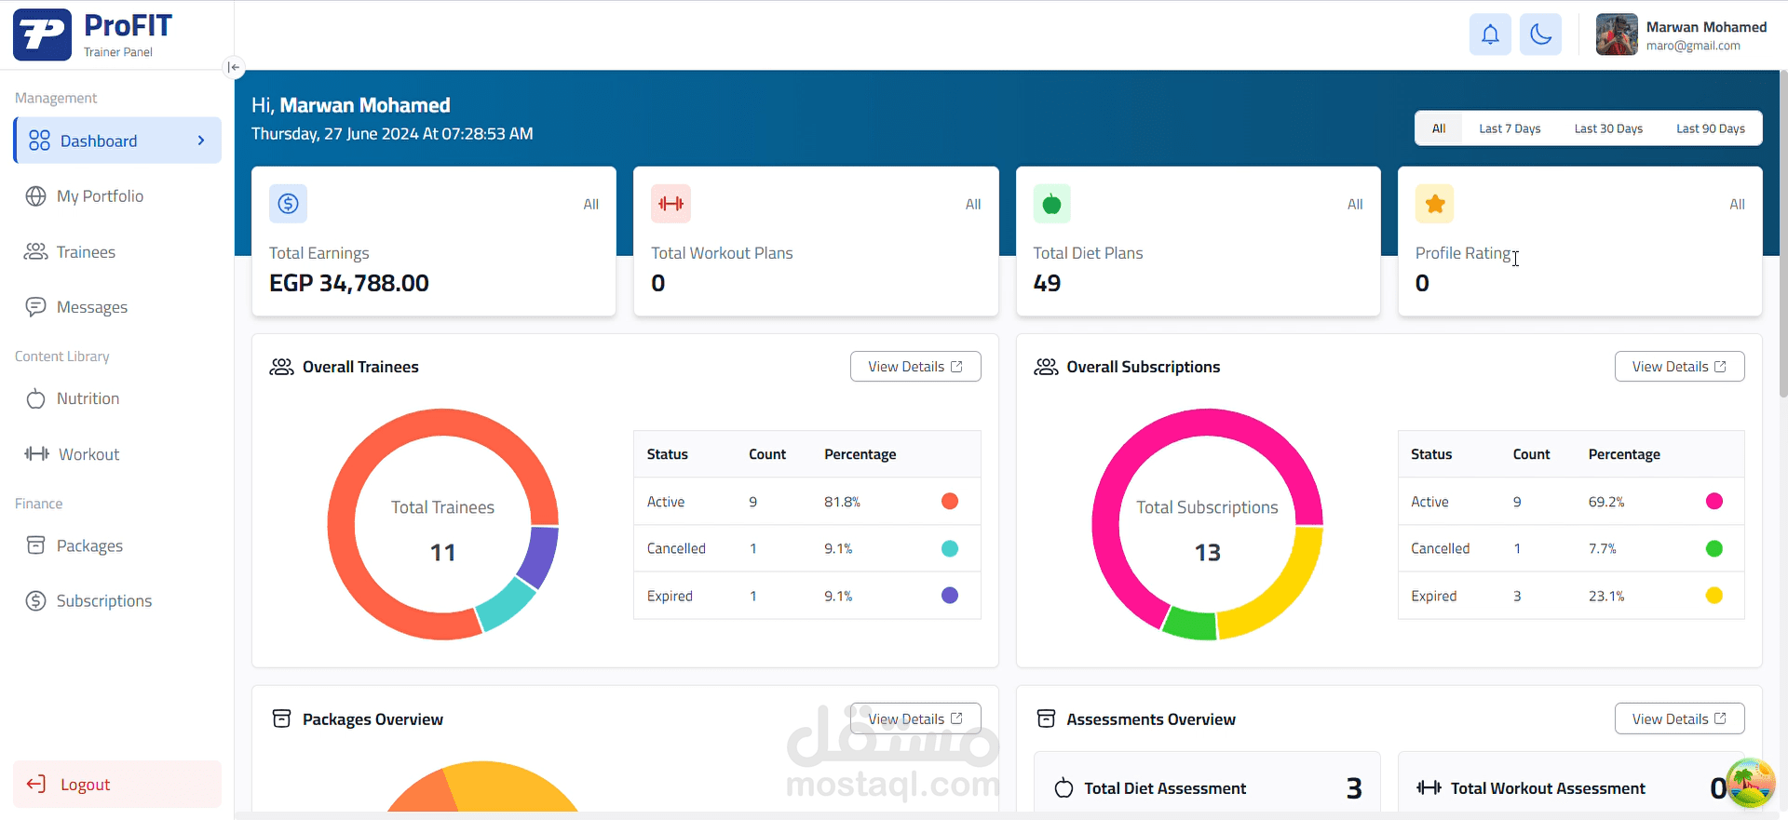Open Nutrition menu item
The image size is (1788, 820).
(117, 398)
